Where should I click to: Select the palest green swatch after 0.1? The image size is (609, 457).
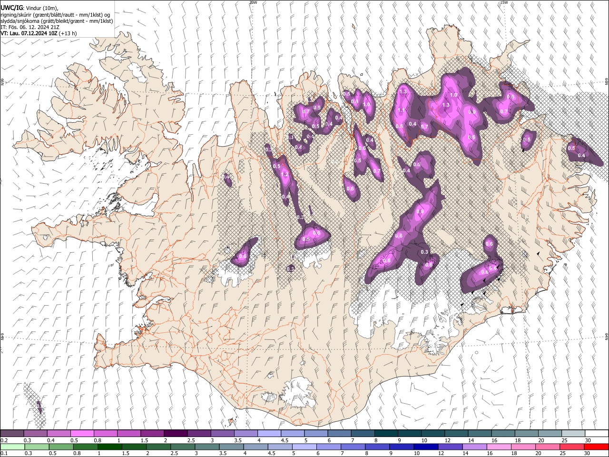[12, 447]
